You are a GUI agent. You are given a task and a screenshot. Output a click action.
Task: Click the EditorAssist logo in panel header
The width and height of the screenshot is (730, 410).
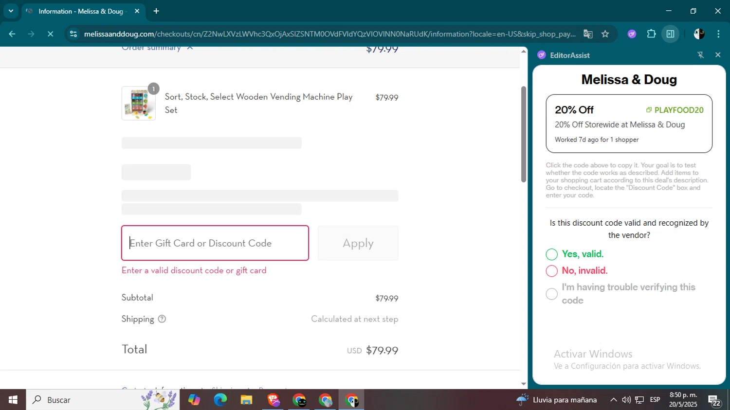pos(541,55)
